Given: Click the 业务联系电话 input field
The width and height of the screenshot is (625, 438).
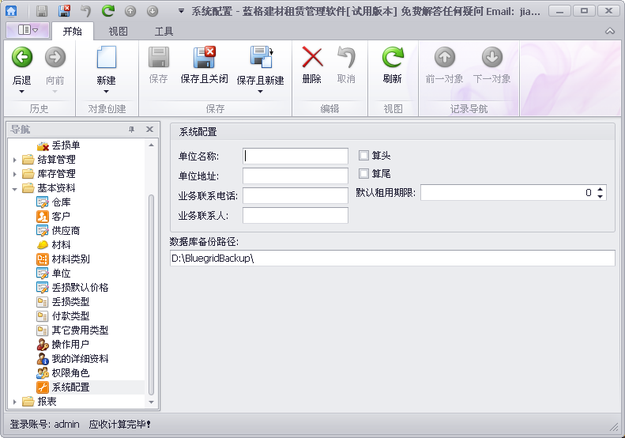Looking at the screenshot, I should point(296,196).
